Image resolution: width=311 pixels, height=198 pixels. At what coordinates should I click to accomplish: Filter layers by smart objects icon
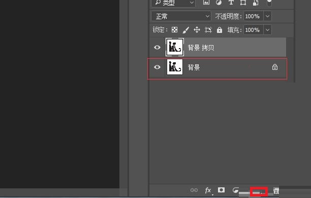(x=256, y=3)
